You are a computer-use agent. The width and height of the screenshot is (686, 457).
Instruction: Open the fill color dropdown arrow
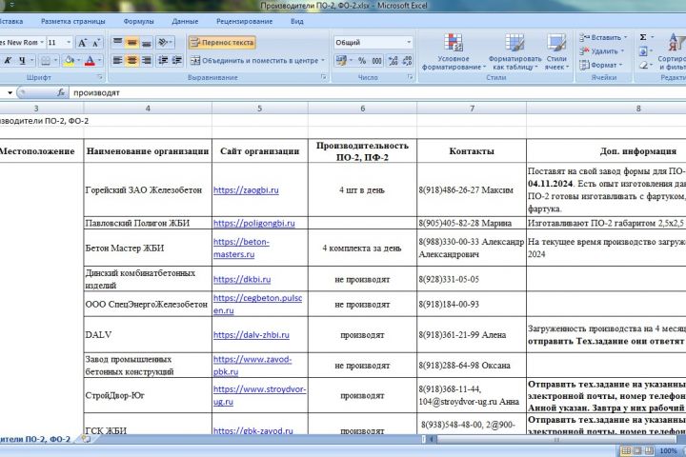[79, 60]
